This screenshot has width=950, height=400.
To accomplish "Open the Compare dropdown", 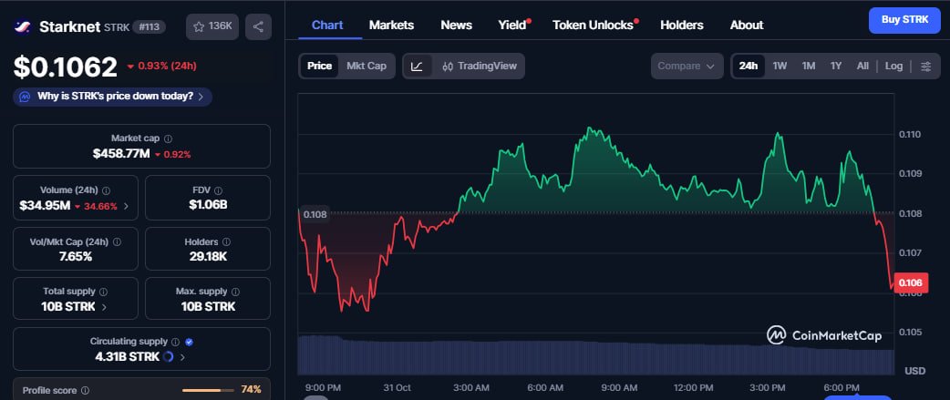I will point(687,66).
